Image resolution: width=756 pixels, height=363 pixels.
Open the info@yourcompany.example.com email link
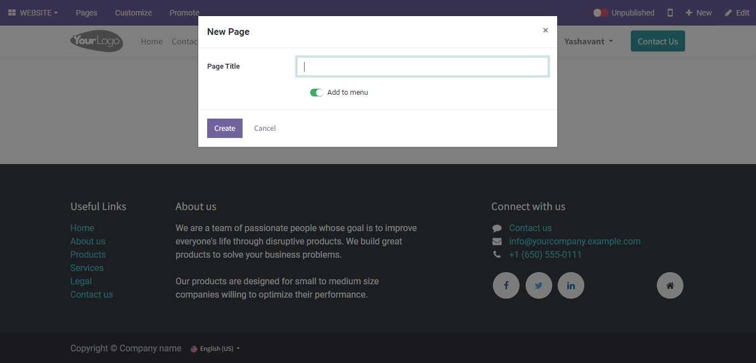click(x=574, y=241)
